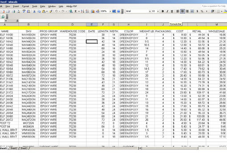227x160 pixels.
Task: Click the icon on second toolbar row
Action: pos(3,17)
